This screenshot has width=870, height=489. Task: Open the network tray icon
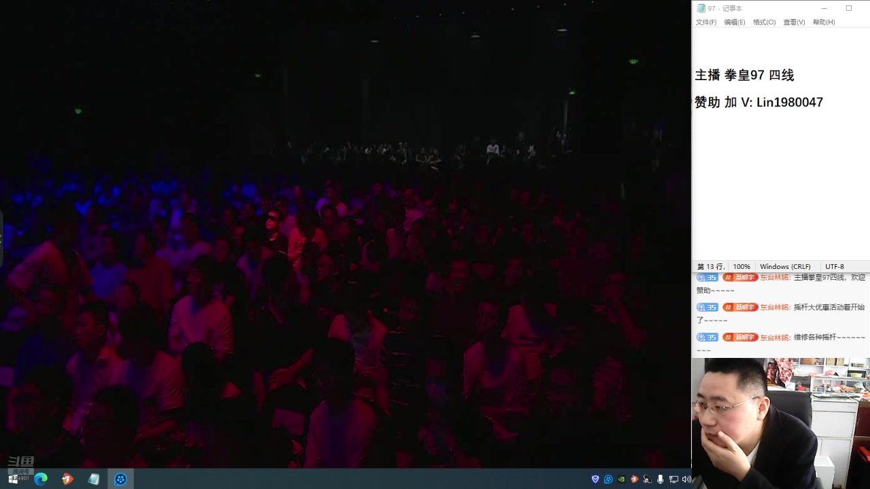tap(673, 479)
